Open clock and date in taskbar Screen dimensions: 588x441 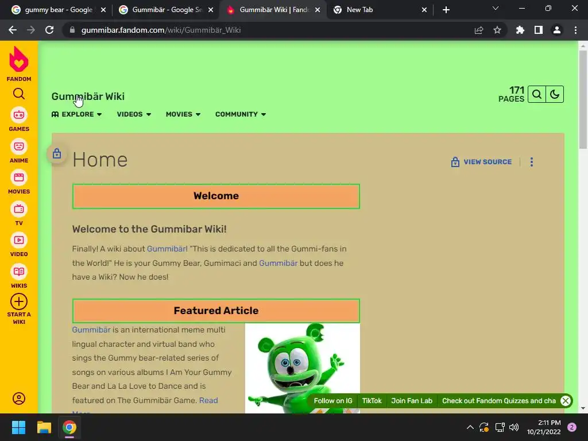tap(543, 427)
